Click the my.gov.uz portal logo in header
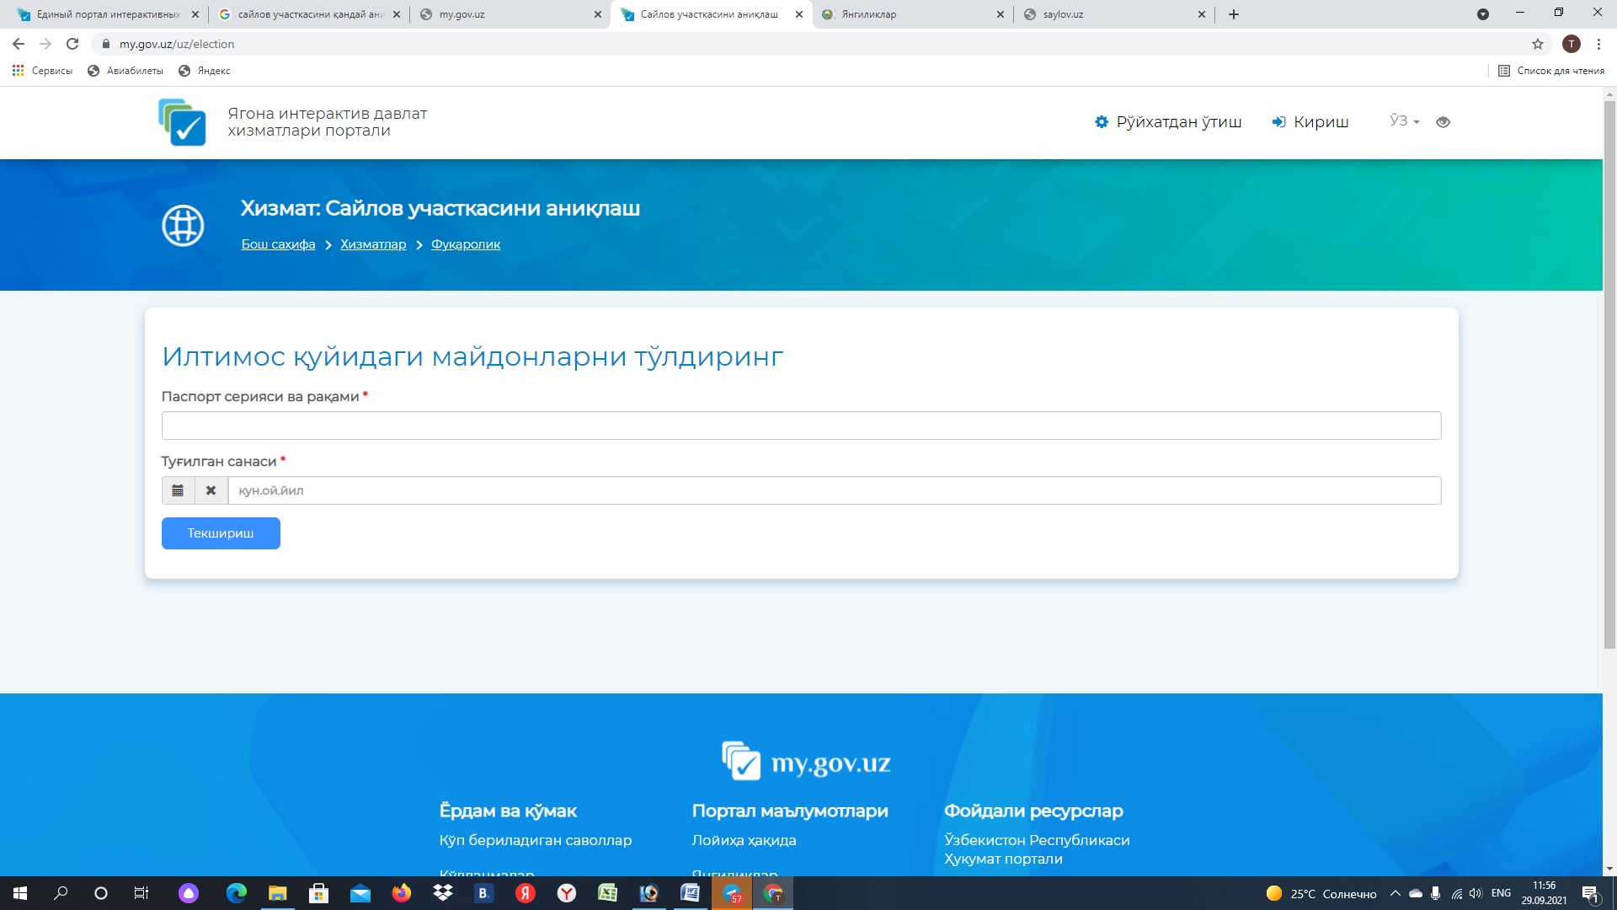 (182, 122)
